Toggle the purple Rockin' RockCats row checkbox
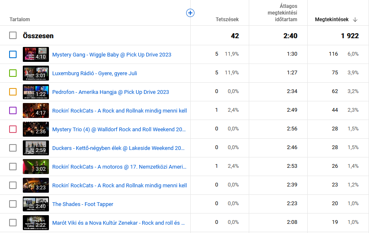Image resolution: width=369 pixels, height=233 pixels. point(13,110)
